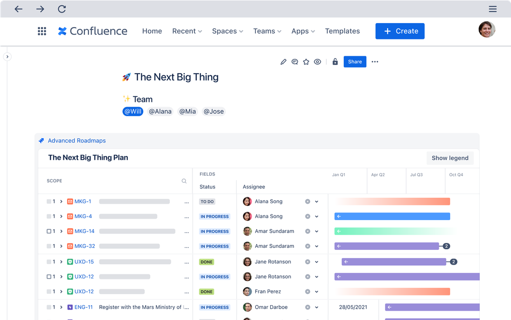The width and height of the screenshot is (511, 320).
Task: Toggle watching with the eye icon
Action: 318,61
